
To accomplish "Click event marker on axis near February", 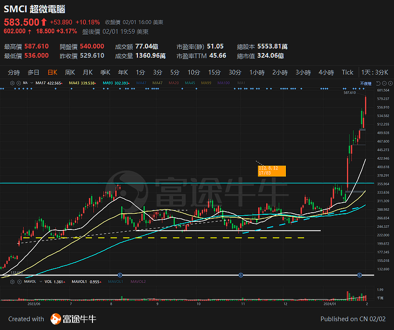I will 360,275.
